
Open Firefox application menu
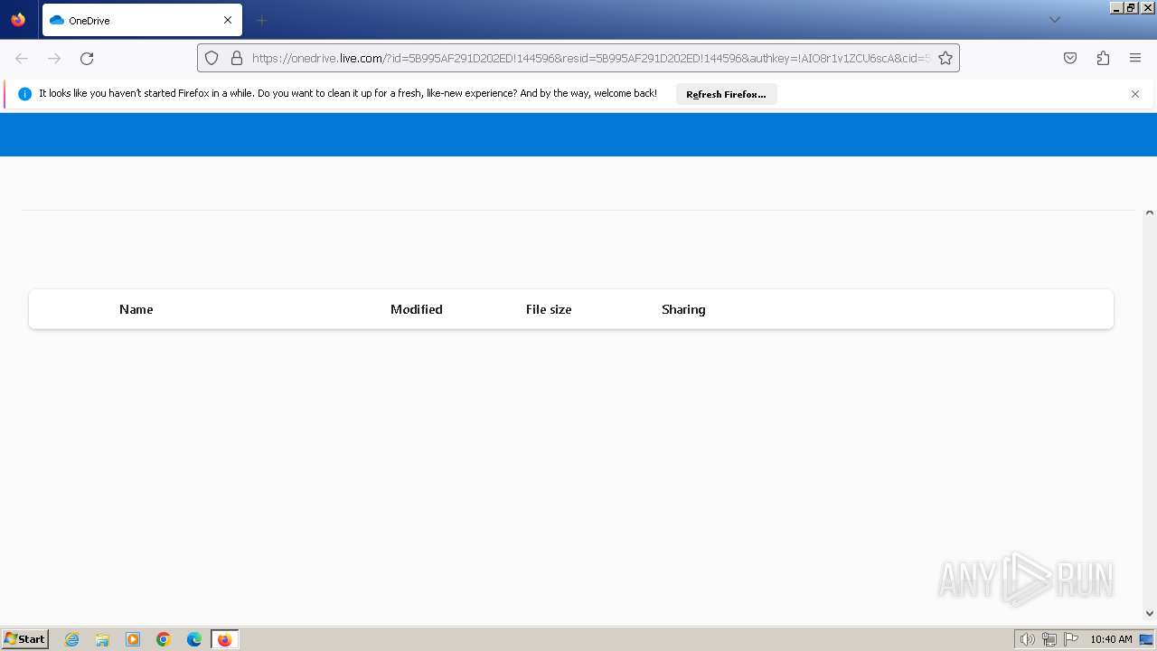pyautogui.click(x=1135, y=58)
